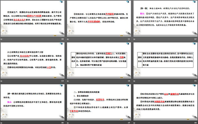Viewport: 198px width, 124px height.
Task: Click the animation star icon under slide 15
Action: [x=134, y=81]
